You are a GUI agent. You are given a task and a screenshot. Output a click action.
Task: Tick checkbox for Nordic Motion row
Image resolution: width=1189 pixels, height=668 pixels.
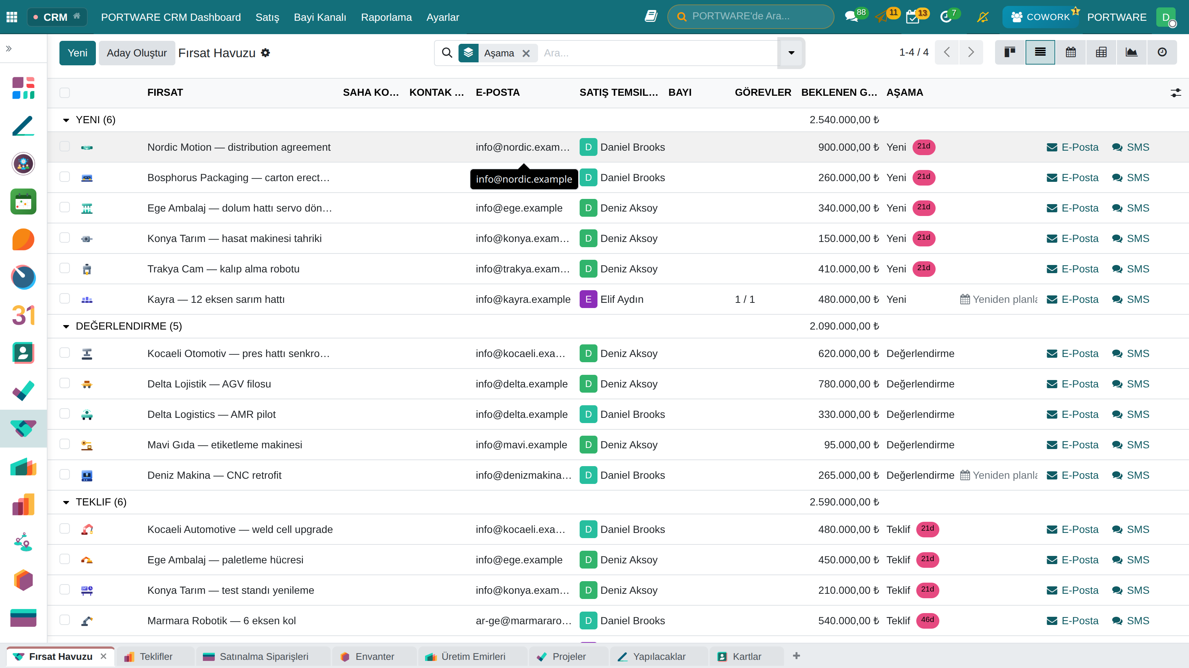pyautogui.click(x=65, y=147)
